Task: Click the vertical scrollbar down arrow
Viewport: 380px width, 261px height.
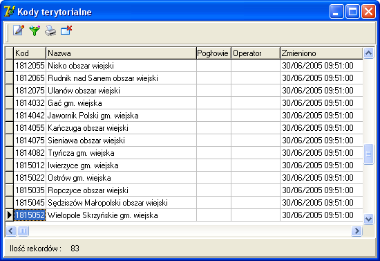Action: pyautogui.click(x=369, y=219)
